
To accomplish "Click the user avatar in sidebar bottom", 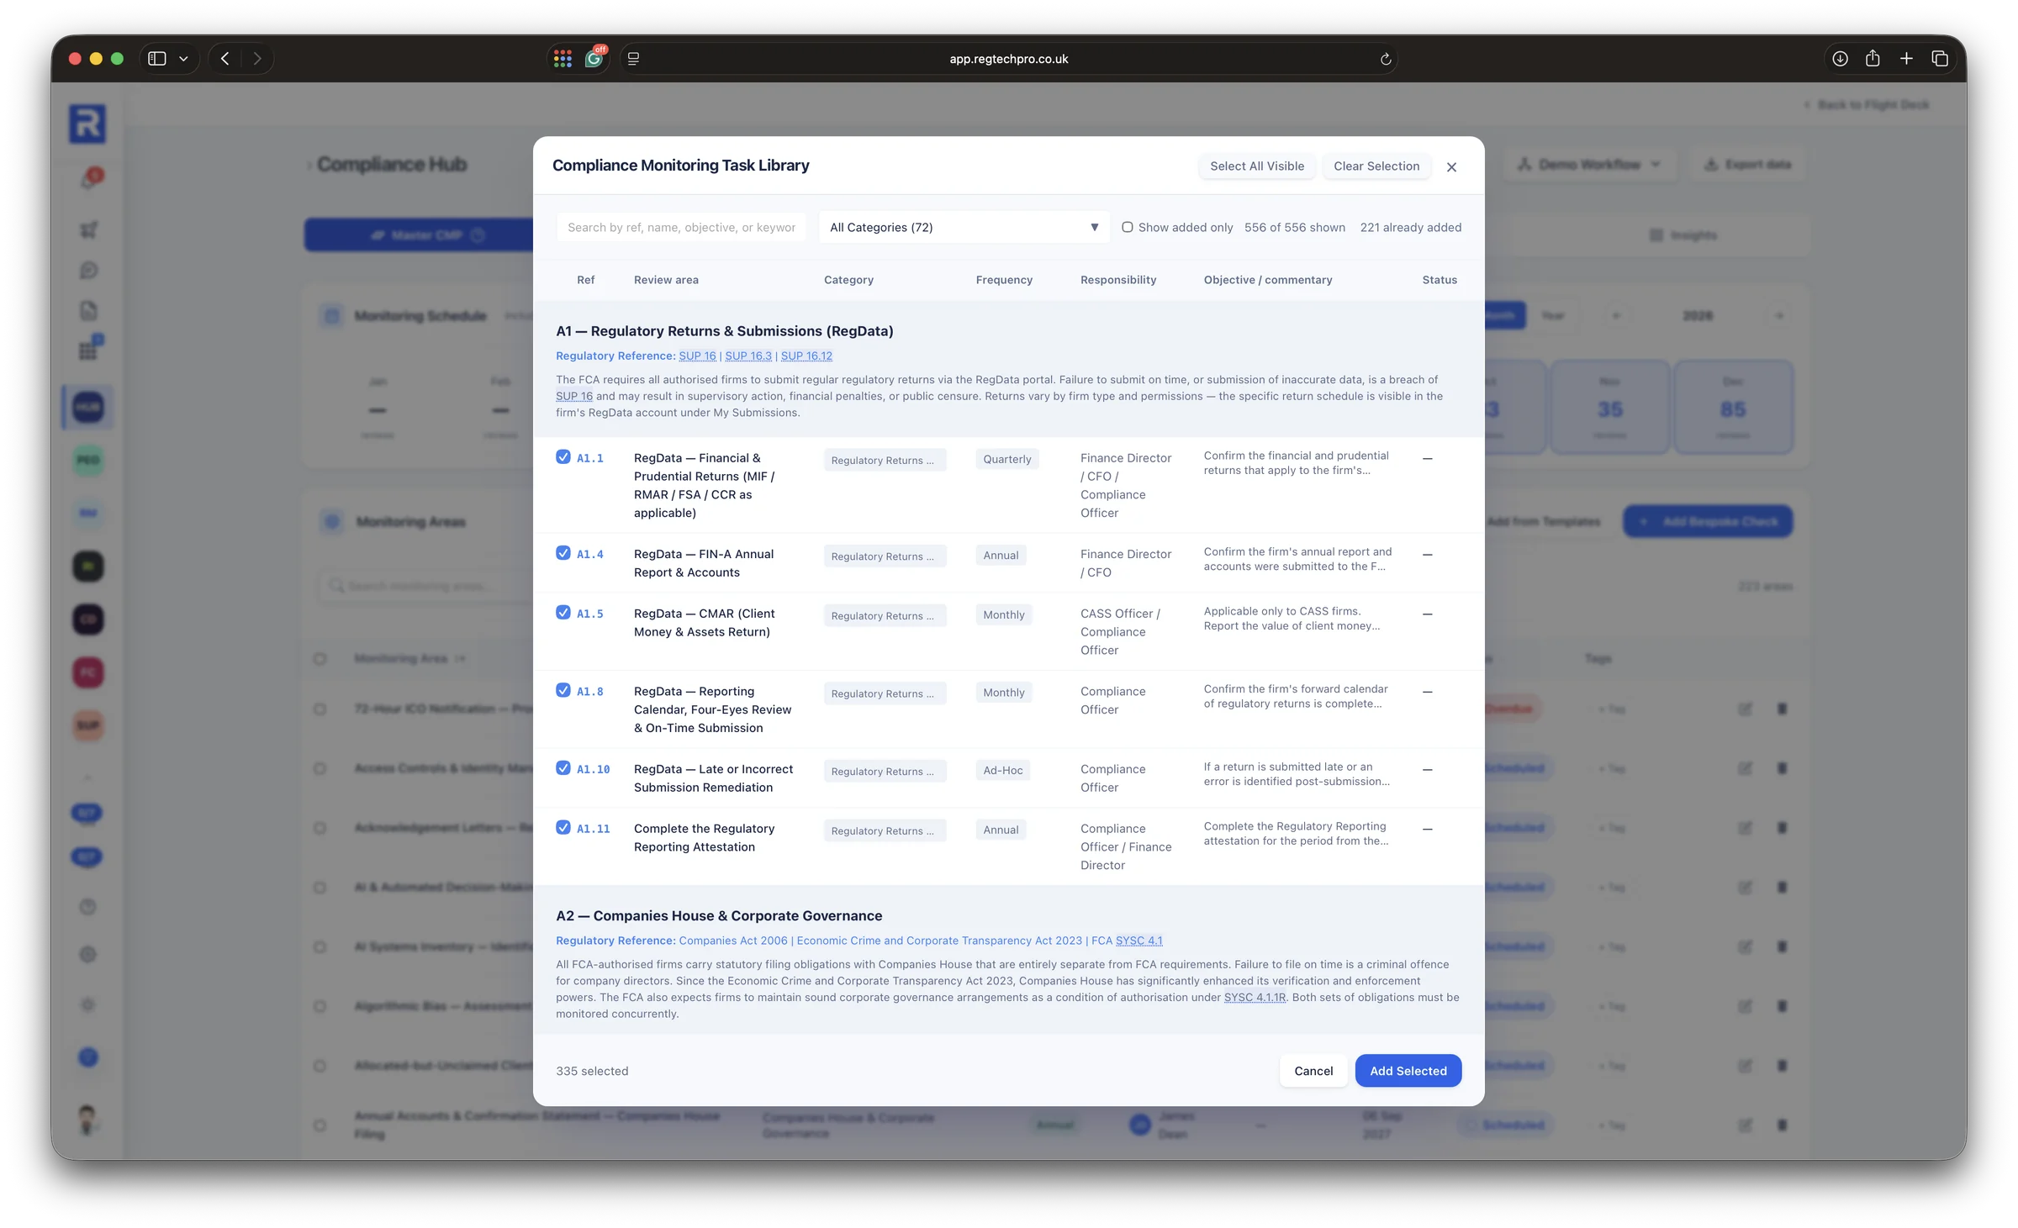I will (87, 1120).
